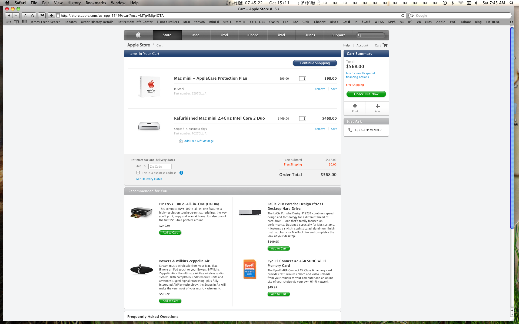Click the scrollbar down arrow
Screen dimensions: 519x324
pos(512,315)
